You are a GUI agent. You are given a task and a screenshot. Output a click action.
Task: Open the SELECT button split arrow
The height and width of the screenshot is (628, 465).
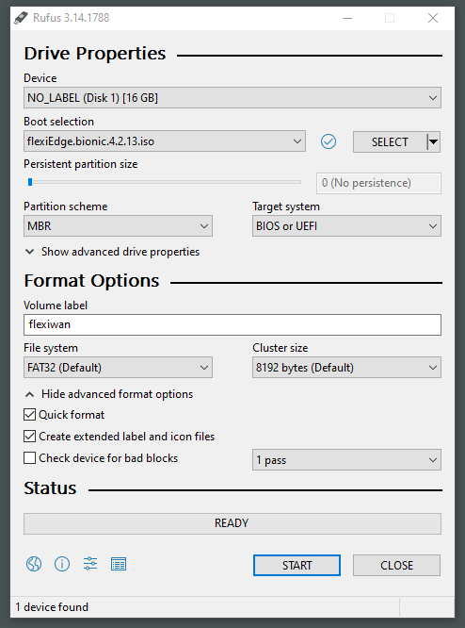point(433,141)
